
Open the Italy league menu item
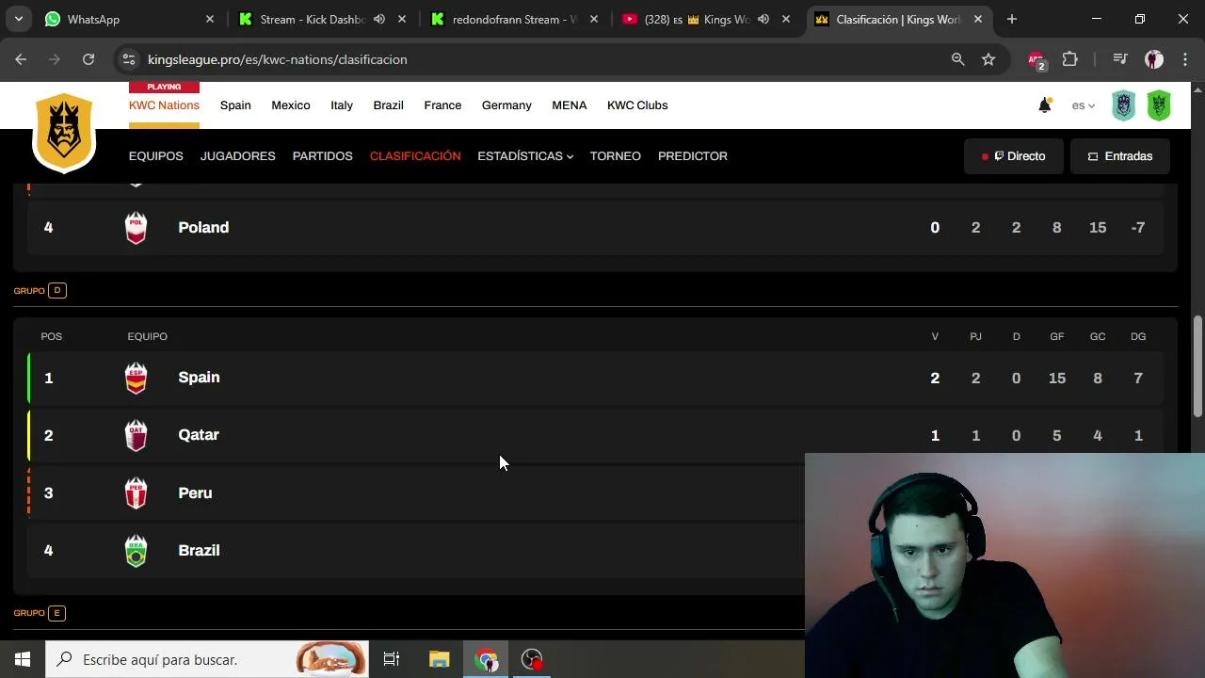pyautogui.click(x=342, y=105)
